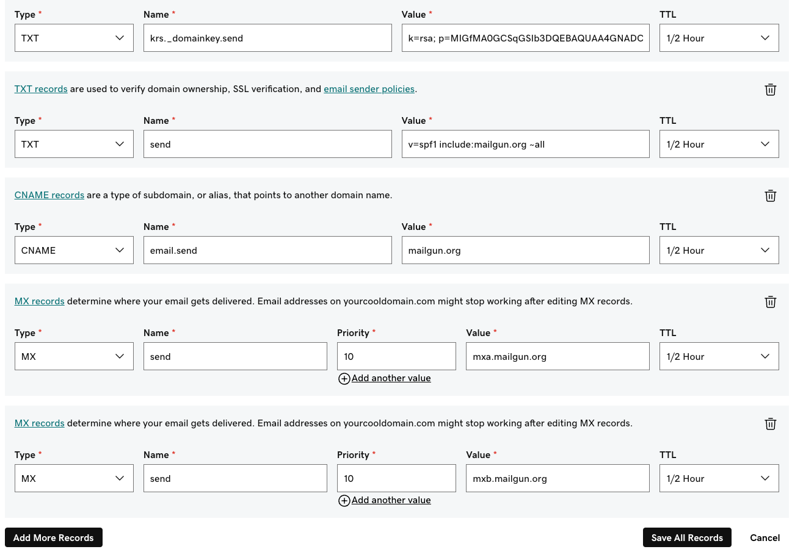The width and height of the screenshot is (792, 552).
Task: Open the Type dropdown for the CNAME record
Action: [73, 250]
